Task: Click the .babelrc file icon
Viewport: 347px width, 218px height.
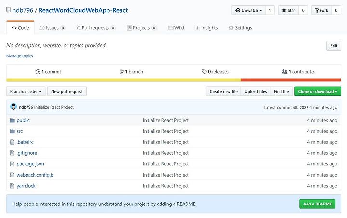Action: pos(12,142)
